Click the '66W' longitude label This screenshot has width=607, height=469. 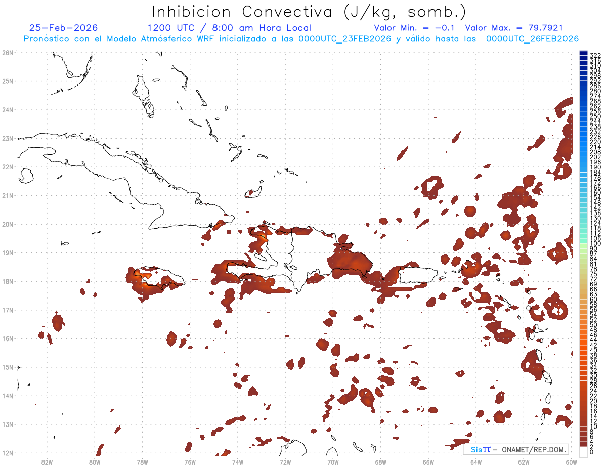pos(428,462)
